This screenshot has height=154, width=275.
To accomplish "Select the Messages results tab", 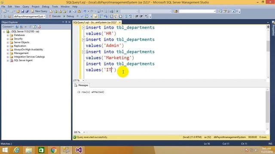I will (x=81, y=85).
